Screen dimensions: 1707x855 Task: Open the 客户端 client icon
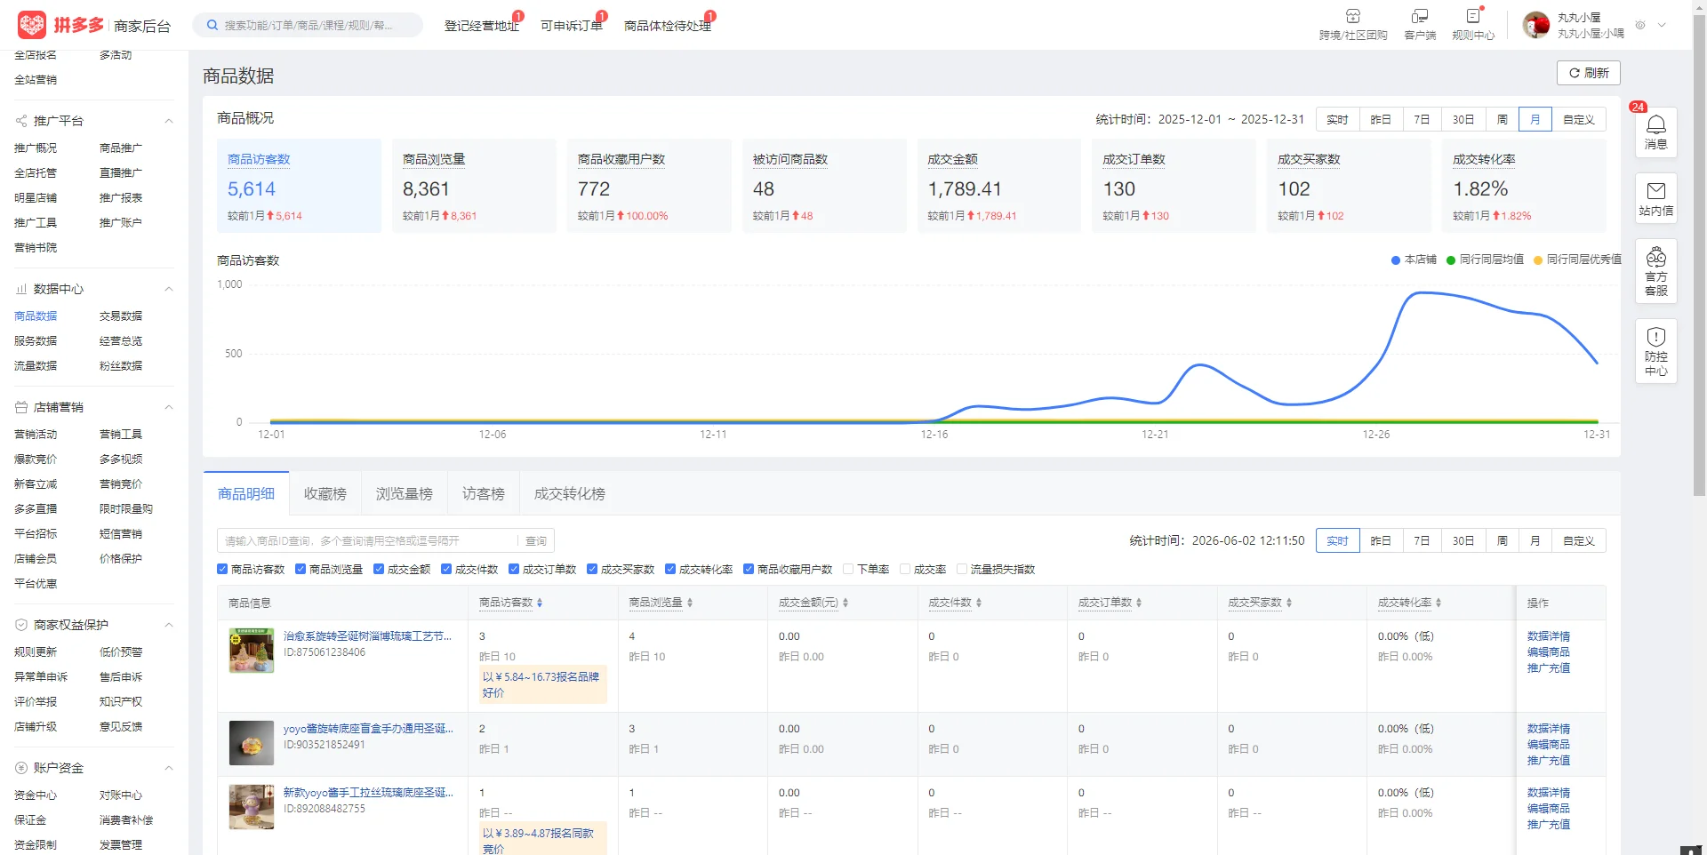pos(1420,16)
